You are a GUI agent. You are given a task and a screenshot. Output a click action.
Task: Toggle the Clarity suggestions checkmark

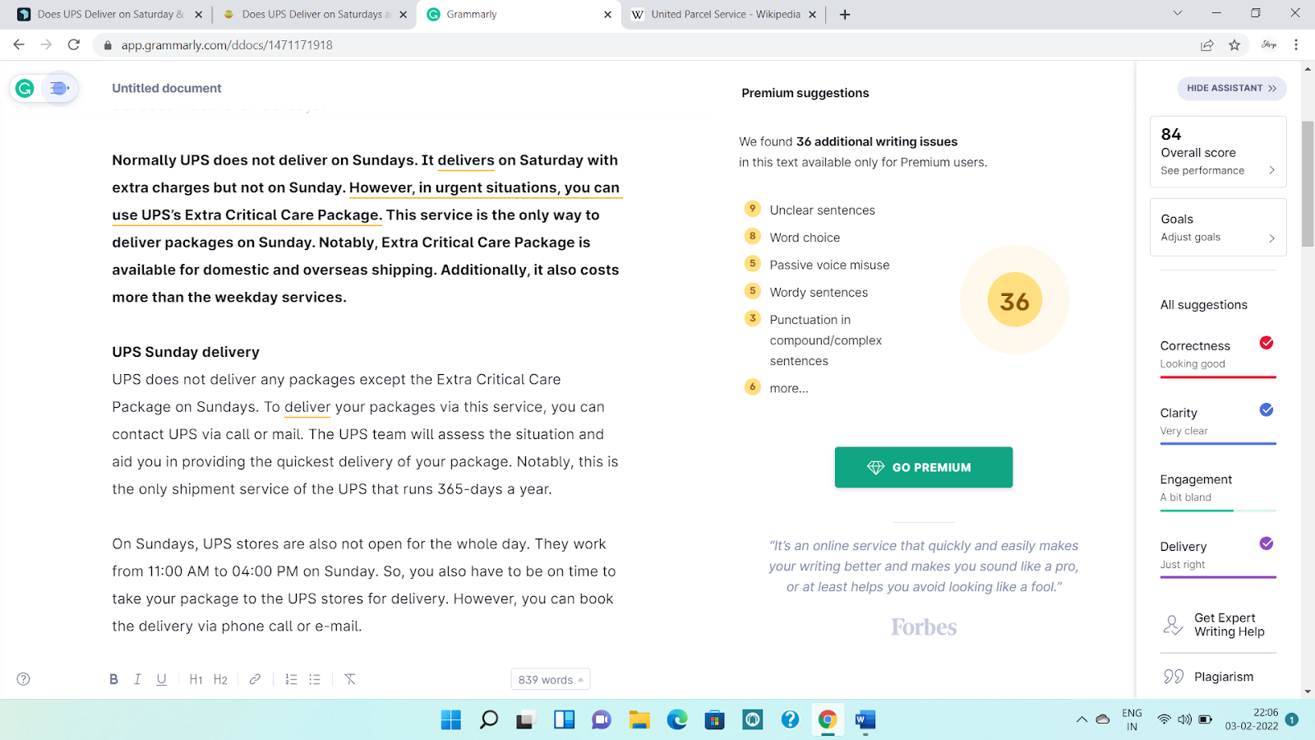click(1267, 409)
